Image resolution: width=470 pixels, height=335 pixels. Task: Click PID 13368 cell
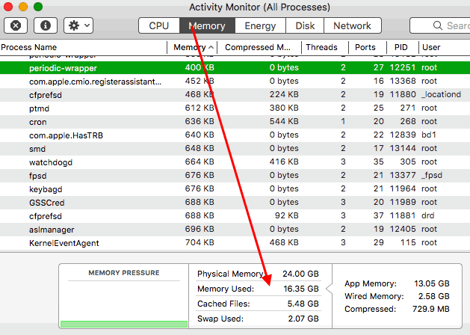point(403,81)
